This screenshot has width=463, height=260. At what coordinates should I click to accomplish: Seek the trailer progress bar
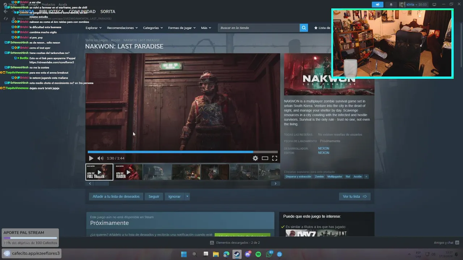point(183,152)
